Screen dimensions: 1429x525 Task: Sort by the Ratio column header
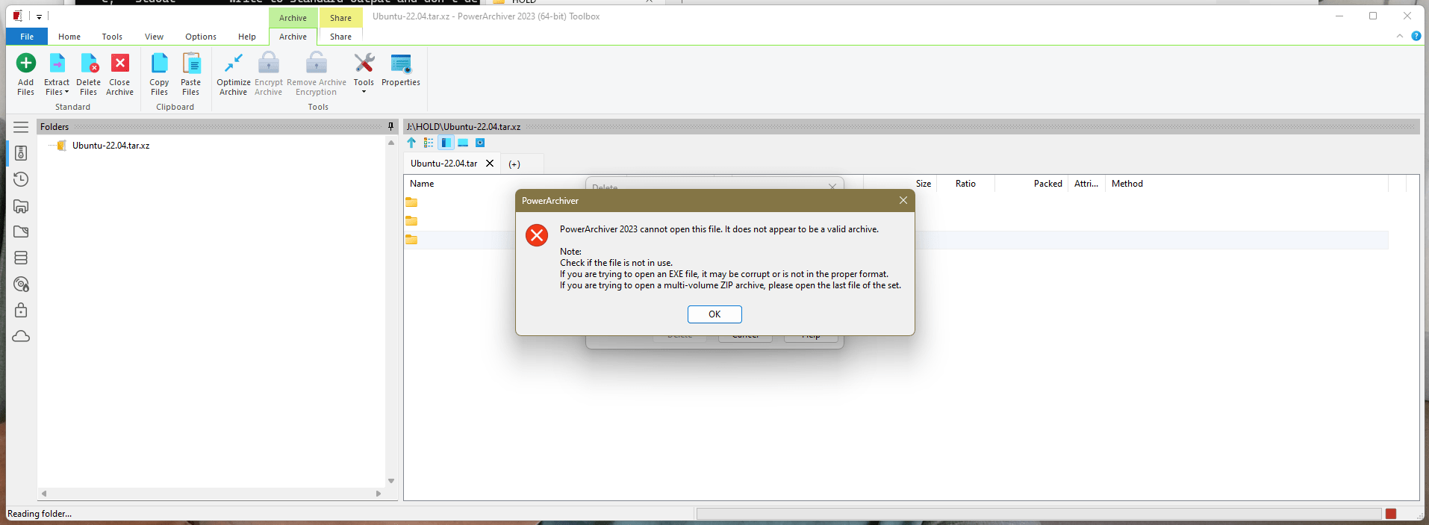click(x=965, y=184)
